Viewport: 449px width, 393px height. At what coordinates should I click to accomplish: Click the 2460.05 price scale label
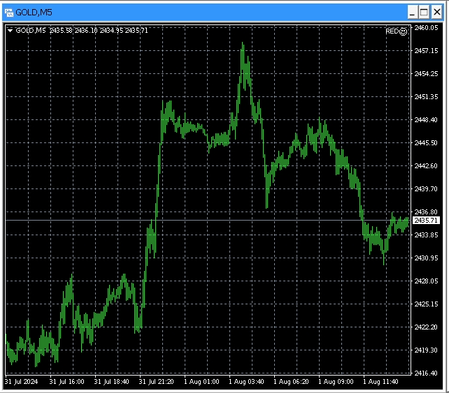426,28
